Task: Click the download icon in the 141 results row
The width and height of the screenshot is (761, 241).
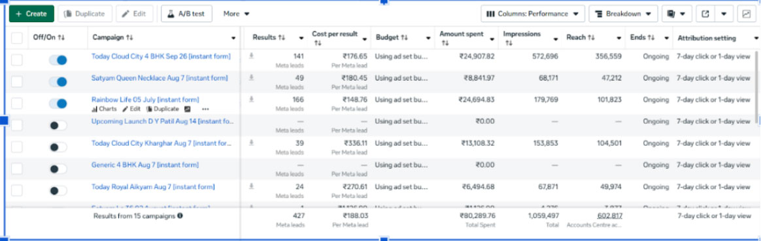Action: click(x=252, y=56)
